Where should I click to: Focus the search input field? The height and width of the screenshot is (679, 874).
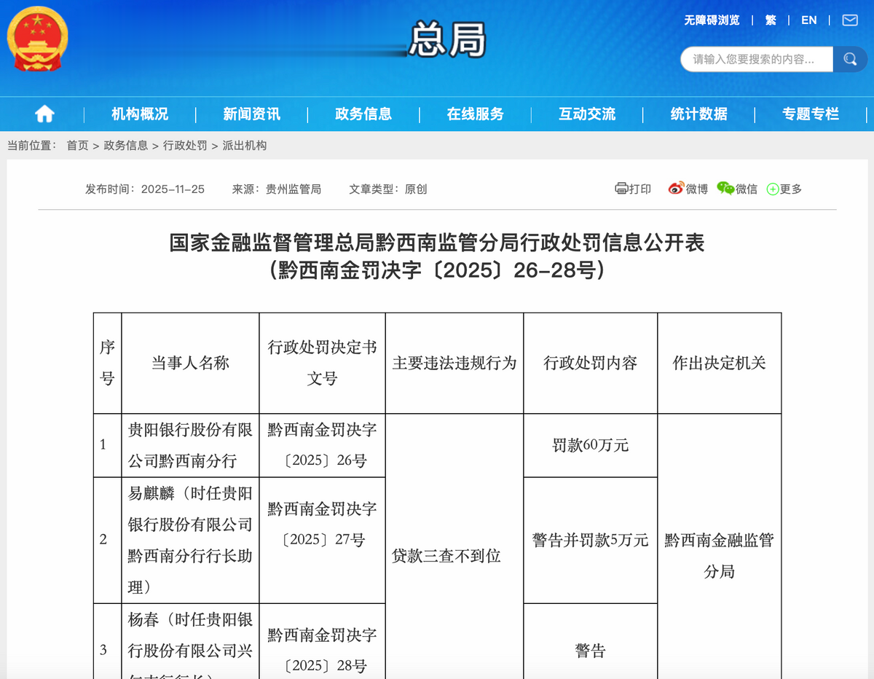click(x=757, y=59)
